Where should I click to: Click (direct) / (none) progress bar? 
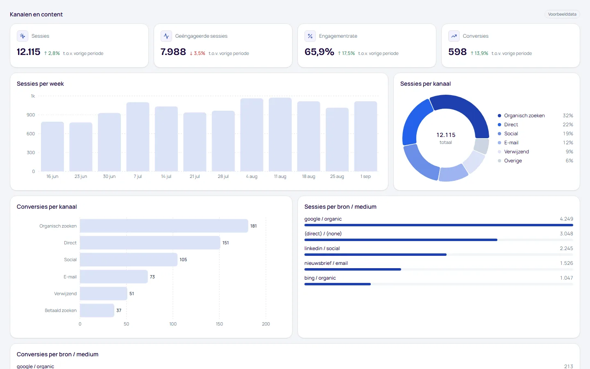point(439,240)
